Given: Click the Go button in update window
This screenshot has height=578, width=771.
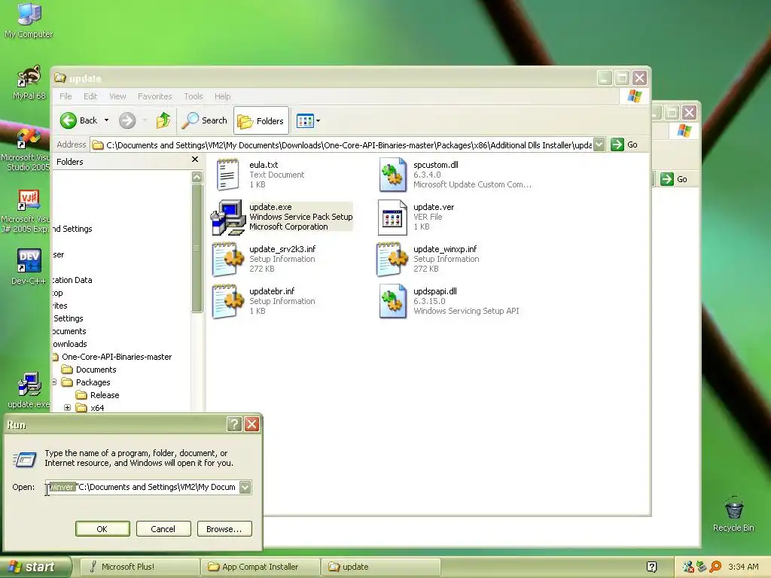Looking at the screenshot, I should 624,144.
